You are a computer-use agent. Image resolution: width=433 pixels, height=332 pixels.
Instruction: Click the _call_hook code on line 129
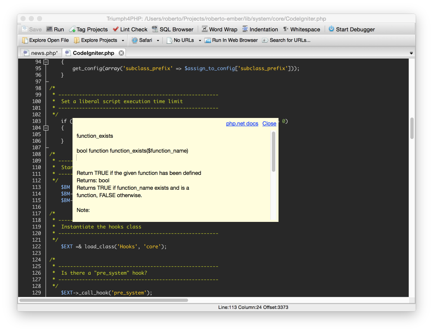[107, 293]
